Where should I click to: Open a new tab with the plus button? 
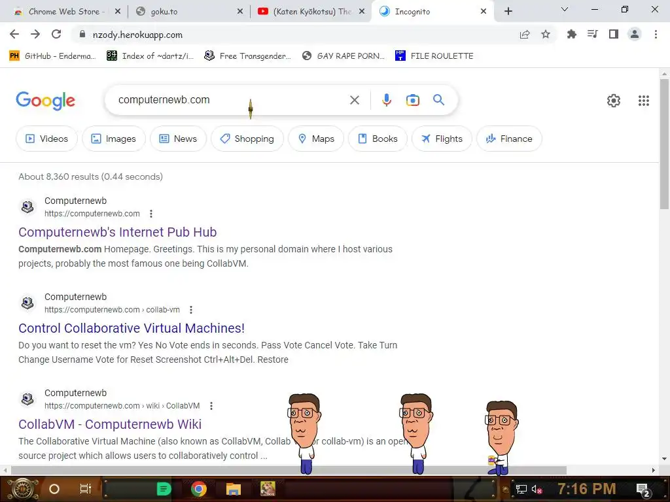click(508, 12)
